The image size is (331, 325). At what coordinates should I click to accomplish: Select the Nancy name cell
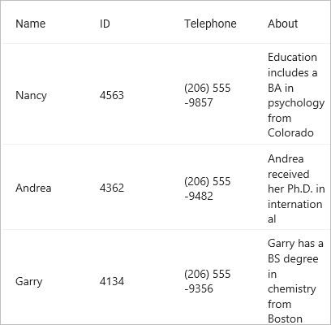pyautogui.click(x=31, y=95)
